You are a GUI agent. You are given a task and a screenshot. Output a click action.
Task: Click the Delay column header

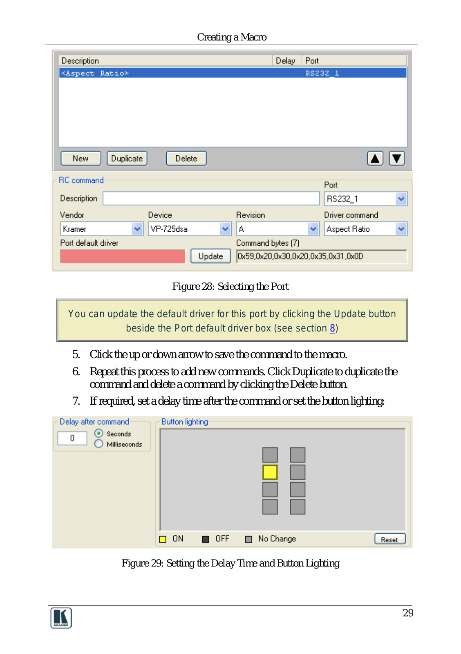pos(287,60)
